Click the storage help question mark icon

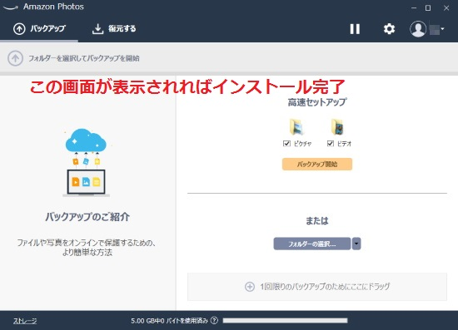(x=214, y=321)
